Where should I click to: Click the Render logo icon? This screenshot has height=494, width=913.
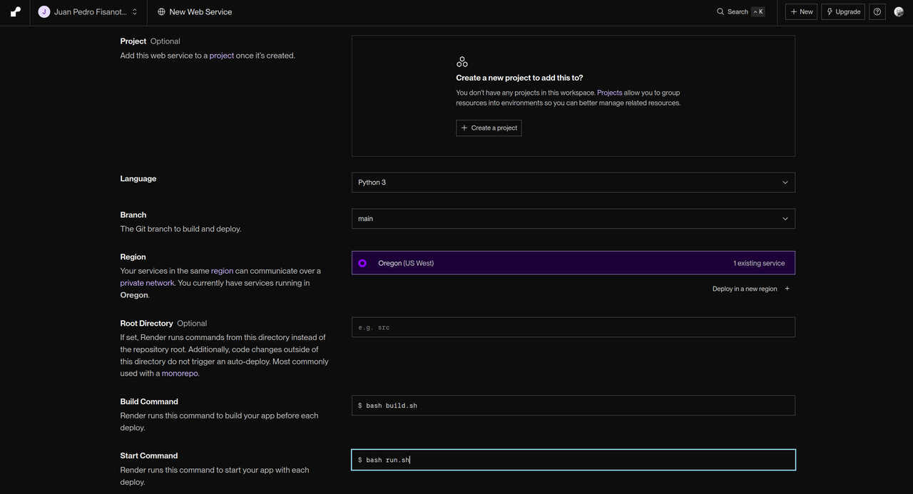(x=15, y=11)
